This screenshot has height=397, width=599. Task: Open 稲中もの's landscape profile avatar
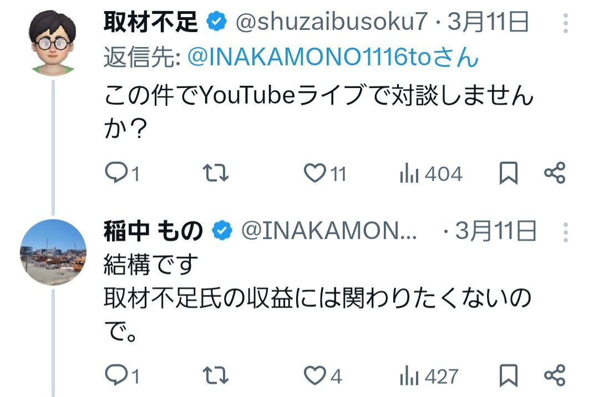click(53, 252)
